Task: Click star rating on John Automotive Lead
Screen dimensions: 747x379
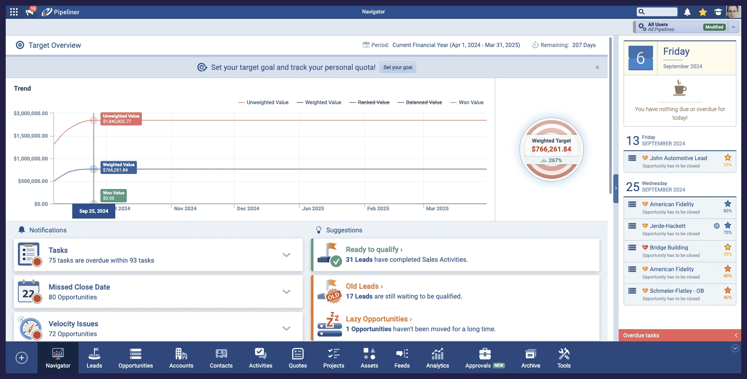Action: [728, 158]
